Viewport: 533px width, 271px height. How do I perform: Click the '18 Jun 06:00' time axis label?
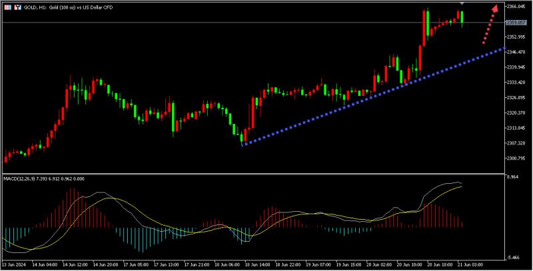[227, 264]
